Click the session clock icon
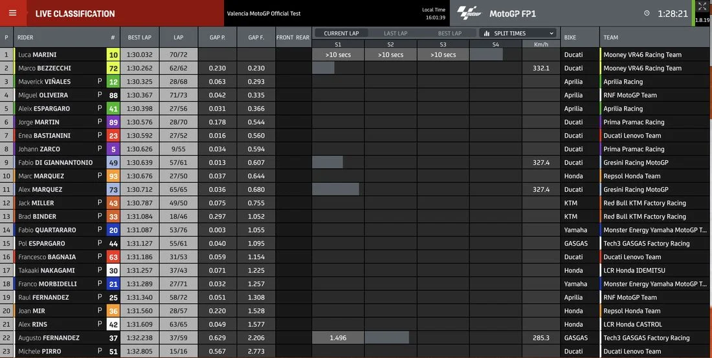This screenshot has height=358, width=712. click(x=647, y=13)
